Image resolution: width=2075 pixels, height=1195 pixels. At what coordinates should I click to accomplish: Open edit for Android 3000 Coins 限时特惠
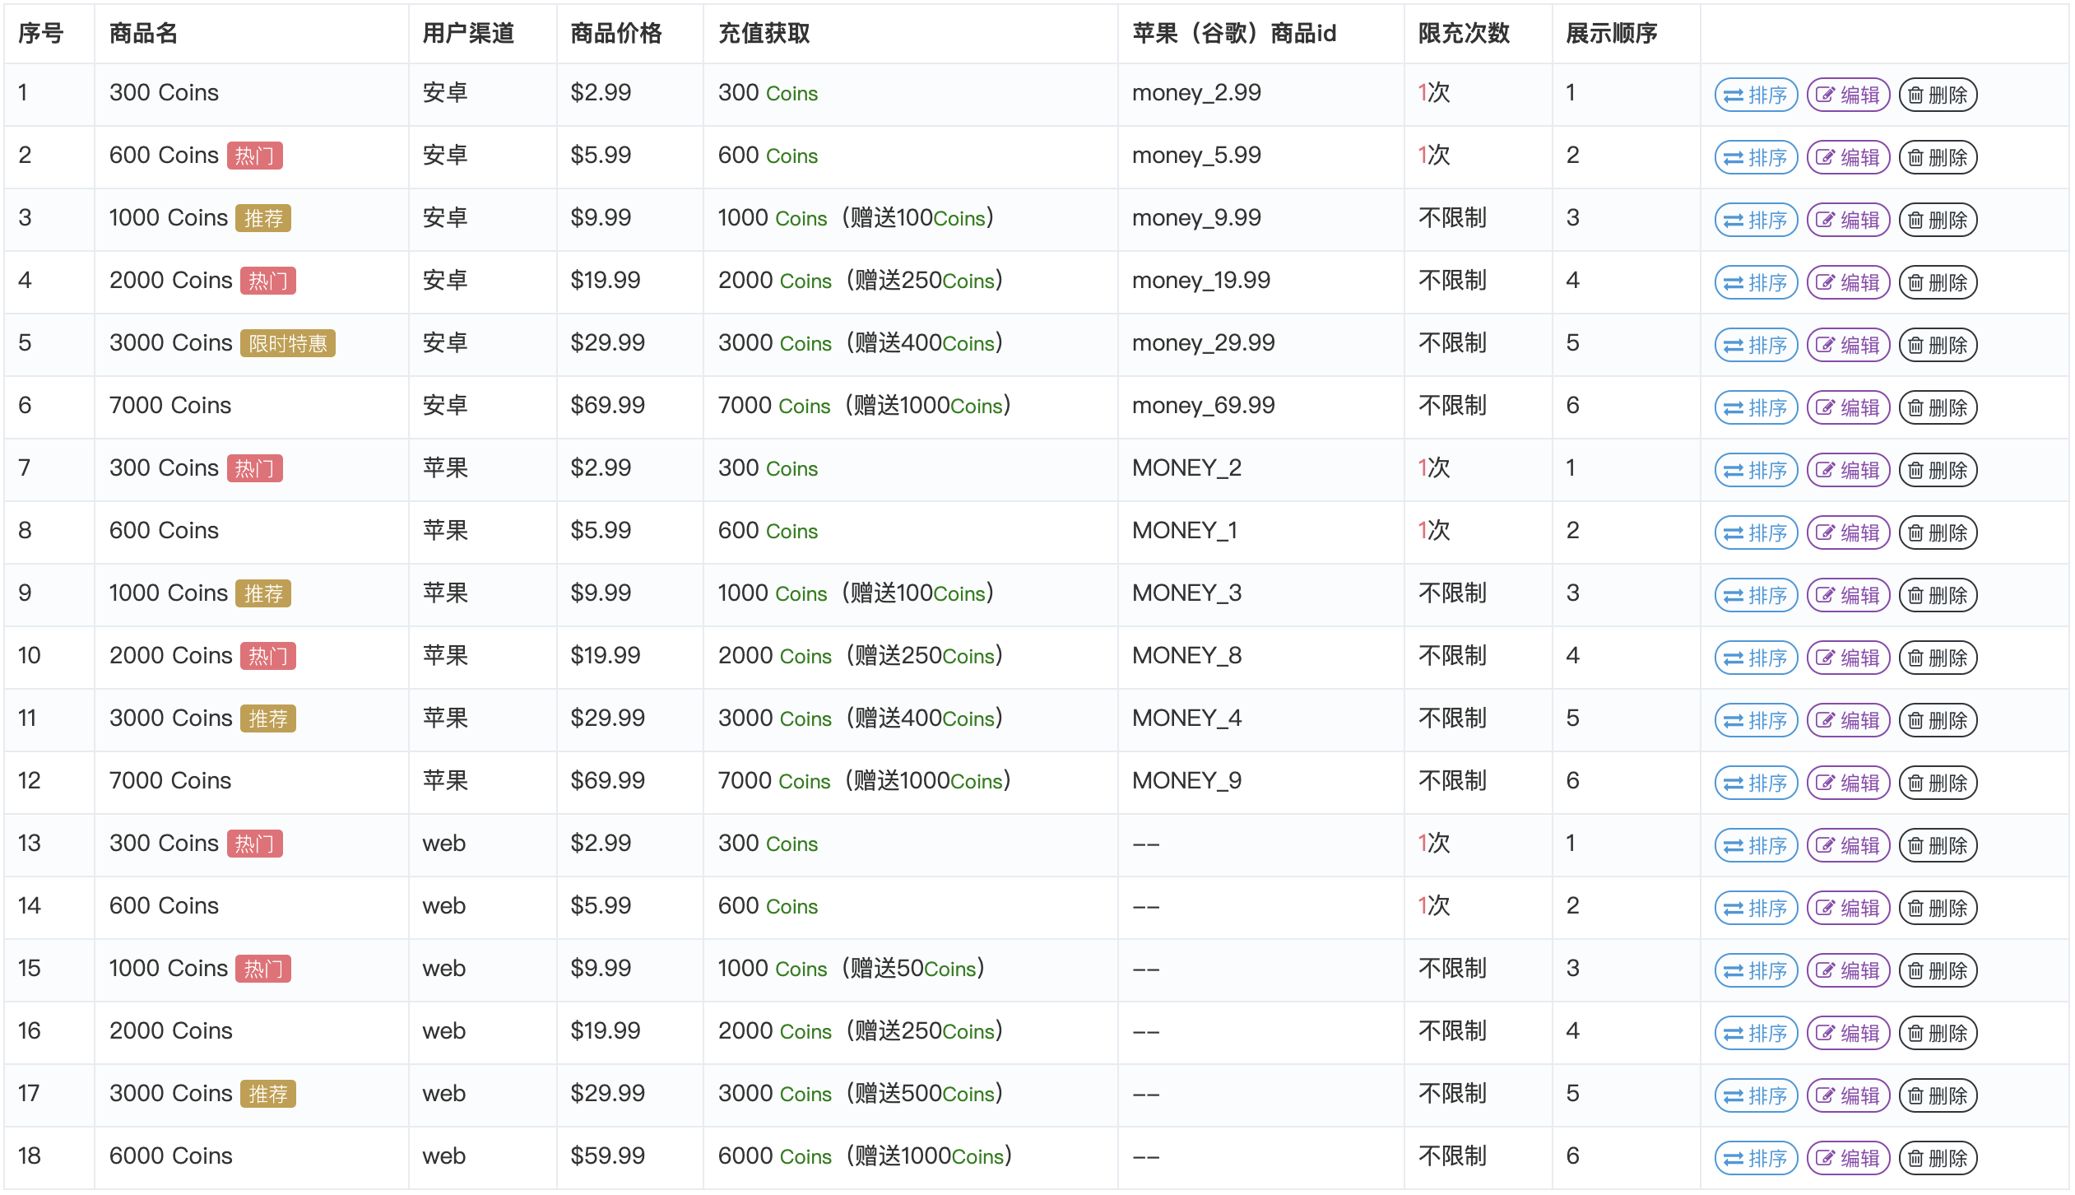point(1847,345)
